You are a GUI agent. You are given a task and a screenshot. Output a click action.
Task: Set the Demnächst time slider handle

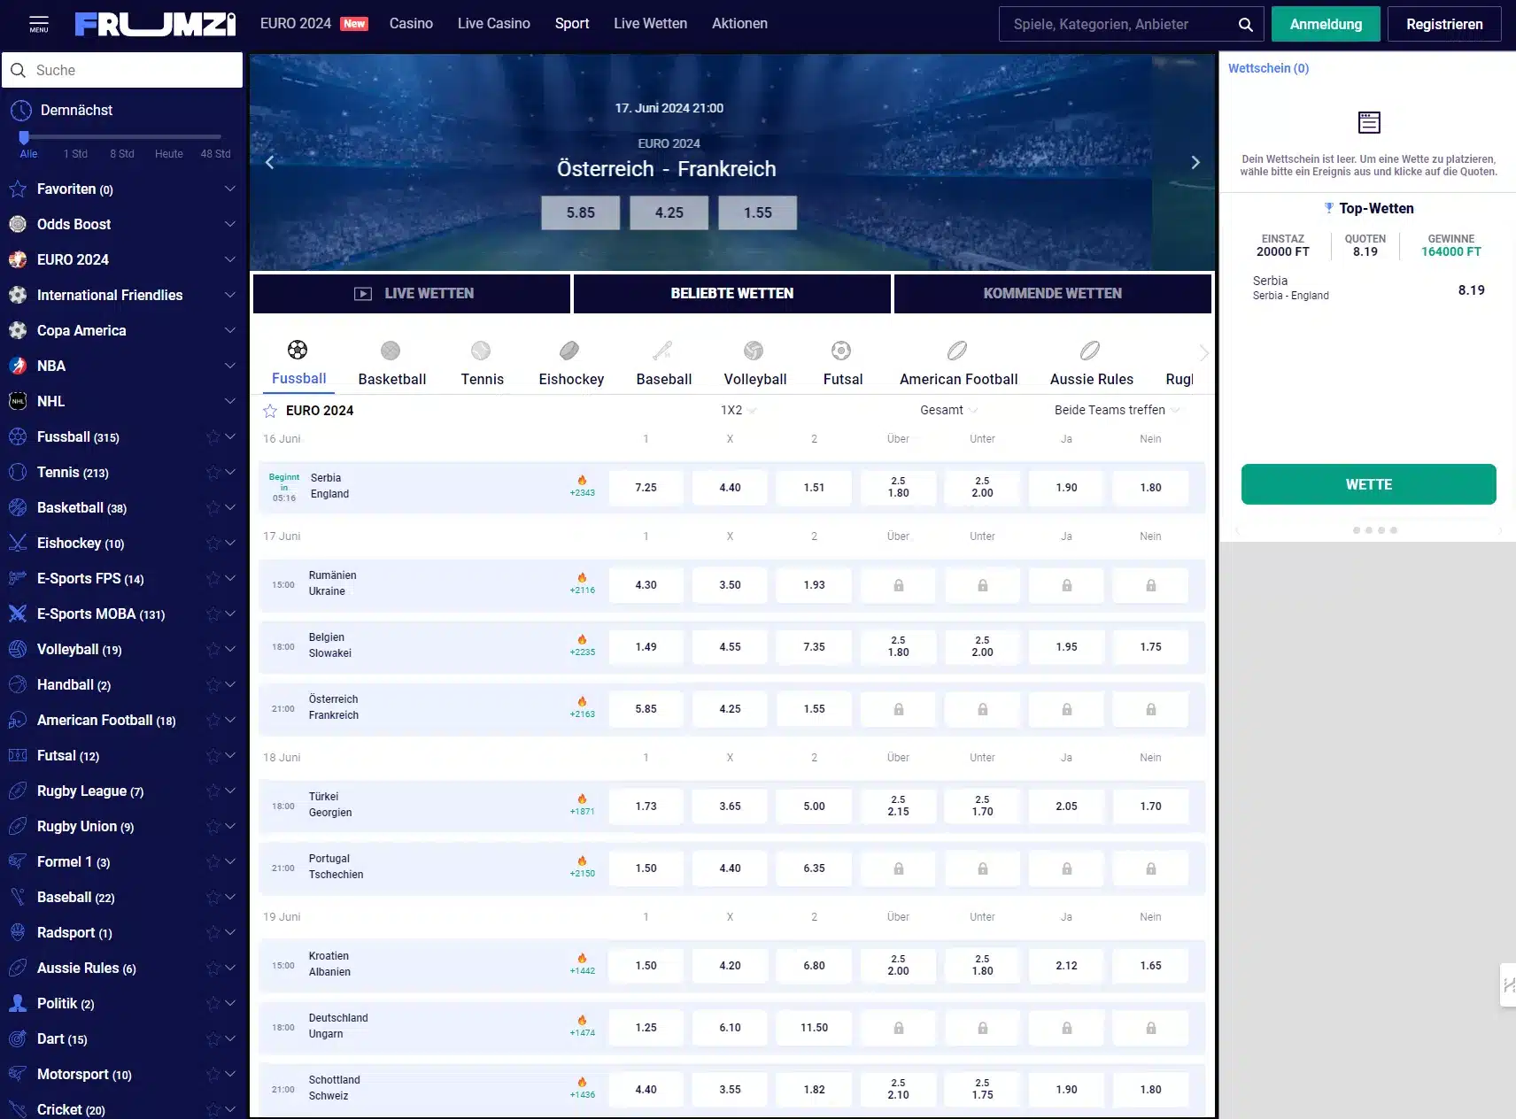tap(24, 136)
